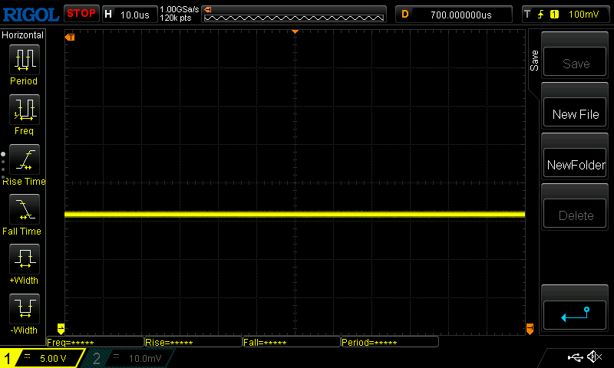Click the Save button
This screenshot has width=614, height=368.
click(575, 61)
